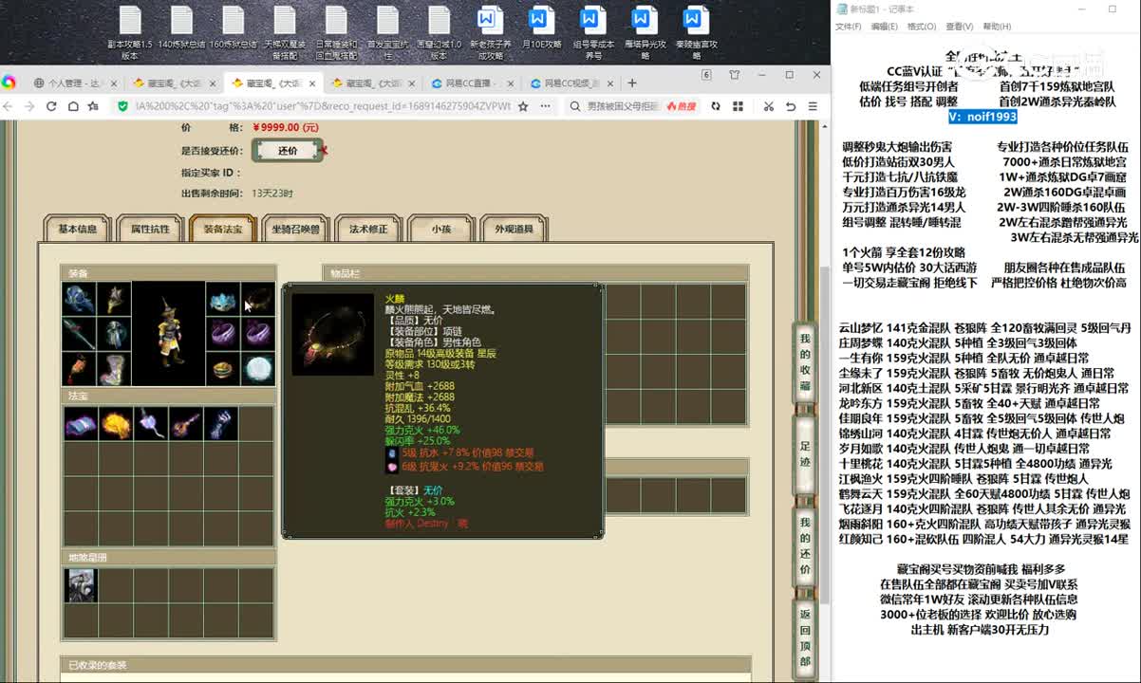The height and width of the screenshot is (683, 1141).
Task: Open the 编辑(E) menu in Notepad
Action: [884, 27]
